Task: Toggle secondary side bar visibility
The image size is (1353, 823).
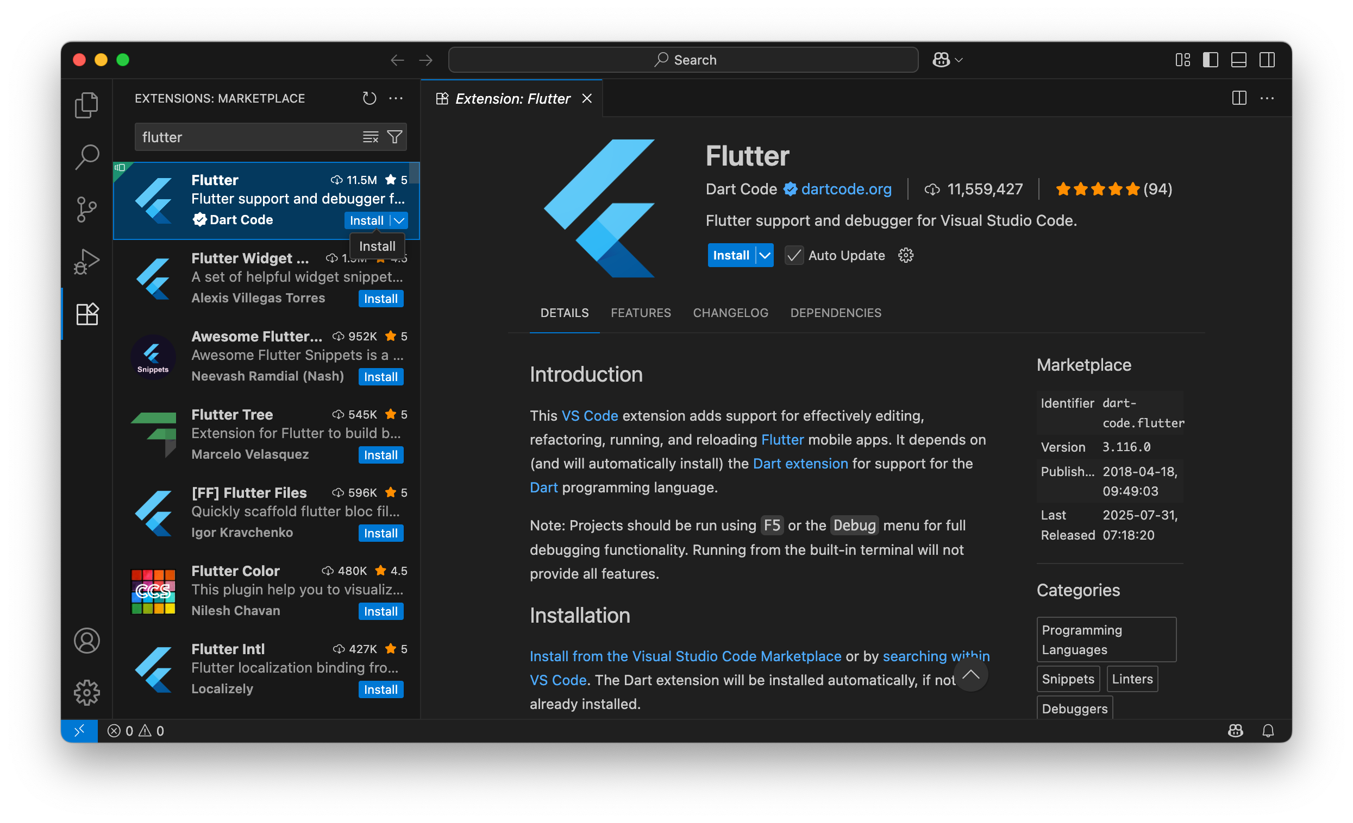Action: pos(1267,60)
